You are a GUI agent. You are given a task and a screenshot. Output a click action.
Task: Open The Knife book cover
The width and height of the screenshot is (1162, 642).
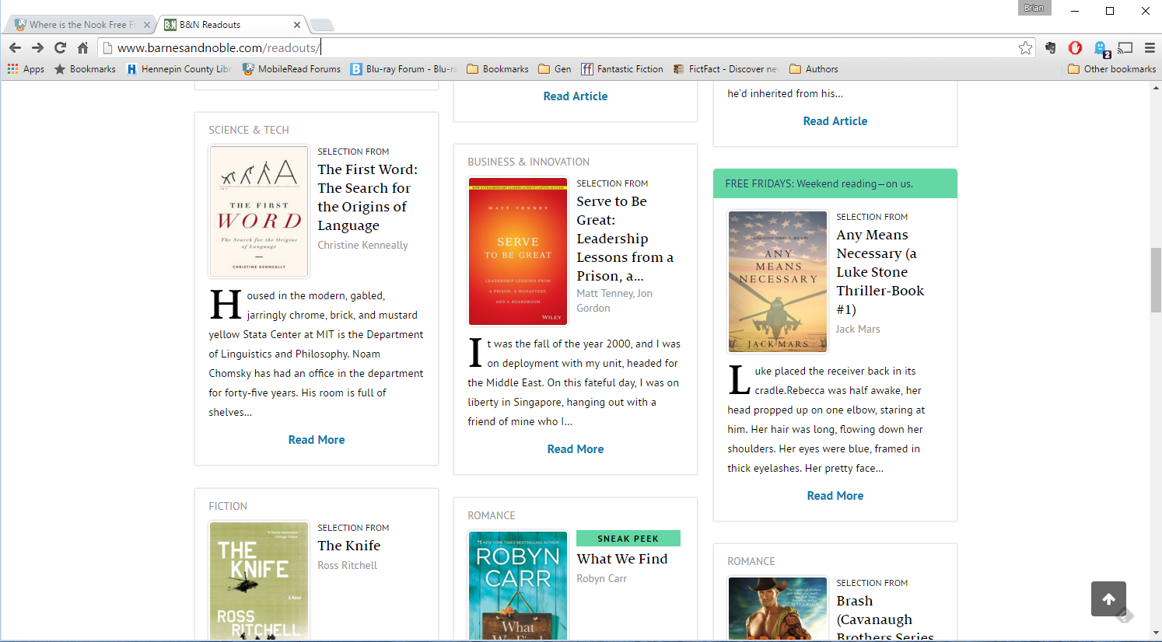[259, 581]
